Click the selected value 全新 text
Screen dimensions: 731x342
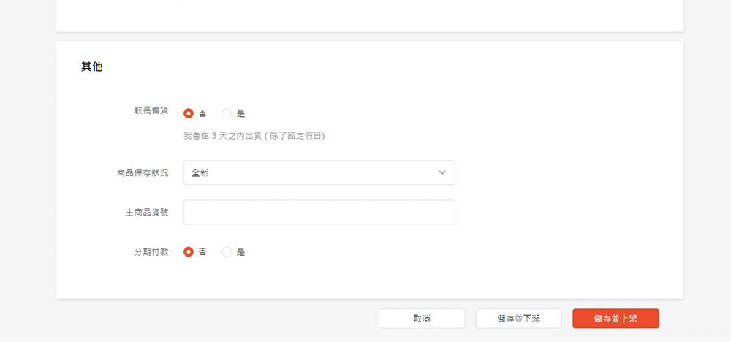pos(200,173)
